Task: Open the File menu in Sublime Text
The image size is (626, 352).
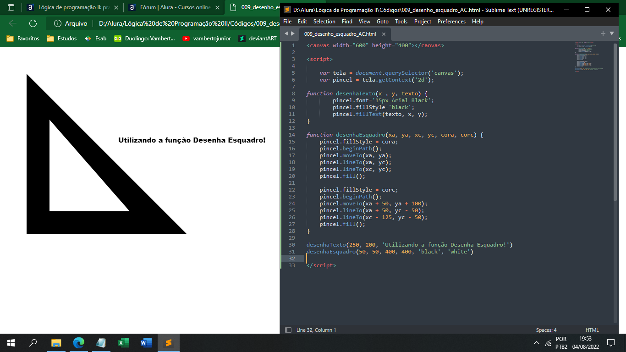Action: (x=287, y=22)
